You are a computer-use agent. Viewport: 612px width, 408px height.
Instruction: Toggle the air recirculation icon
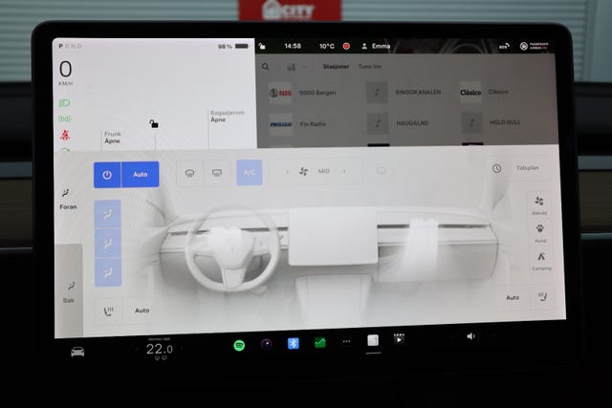point(382,171)
